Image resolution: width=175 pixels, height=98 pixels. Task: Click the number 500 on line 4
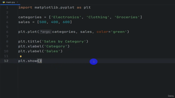(x=43, y=22)
